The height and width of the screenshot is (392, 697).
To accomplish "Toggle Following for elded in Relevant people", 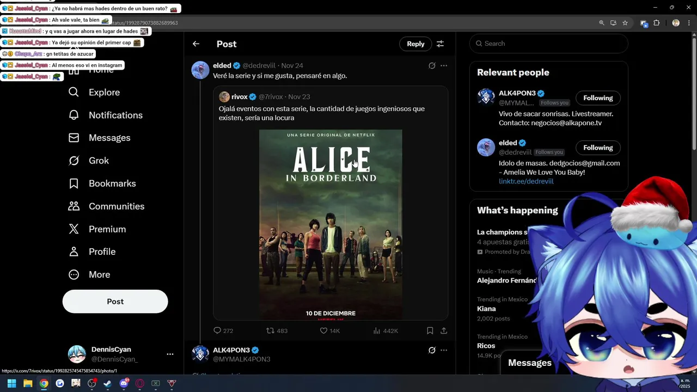I will 598,148.
